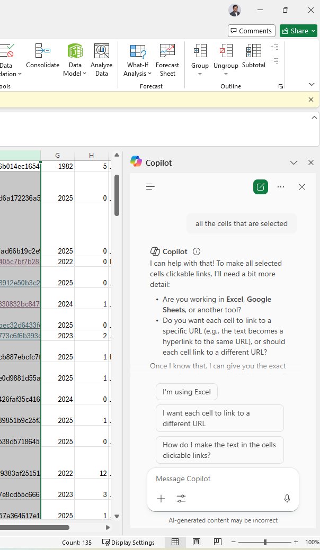Click the hyperlink cell ending 405c7bf7b28
The height and width of the screenshot is (550, 320).
pyautogui.click(x=20, y=262)
